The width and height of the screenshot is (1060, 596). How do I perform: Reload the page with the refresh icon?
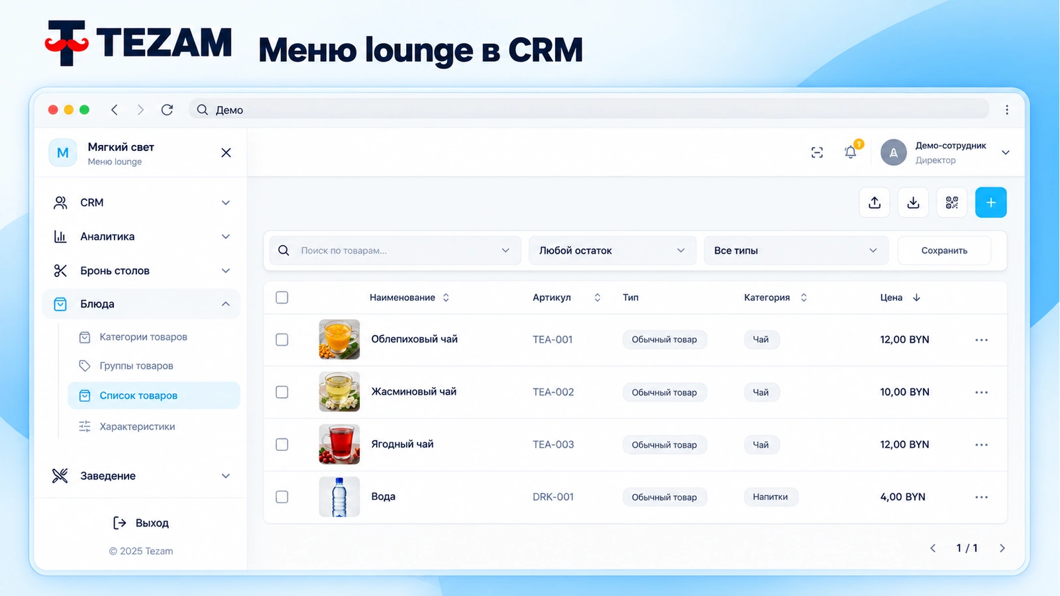pos(167,110)
